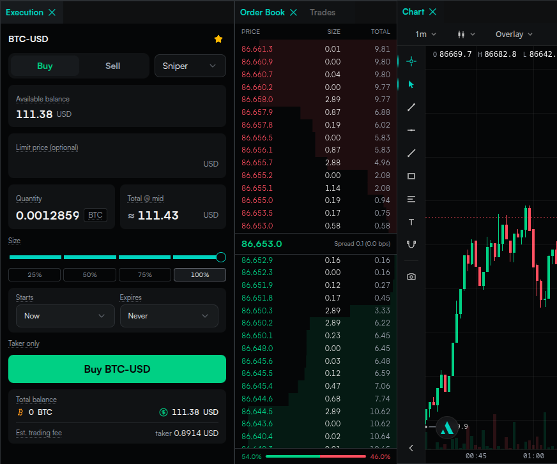Select the arrow pointer tool in chart toolbar
Screen dimensions: 557x464
411,84
